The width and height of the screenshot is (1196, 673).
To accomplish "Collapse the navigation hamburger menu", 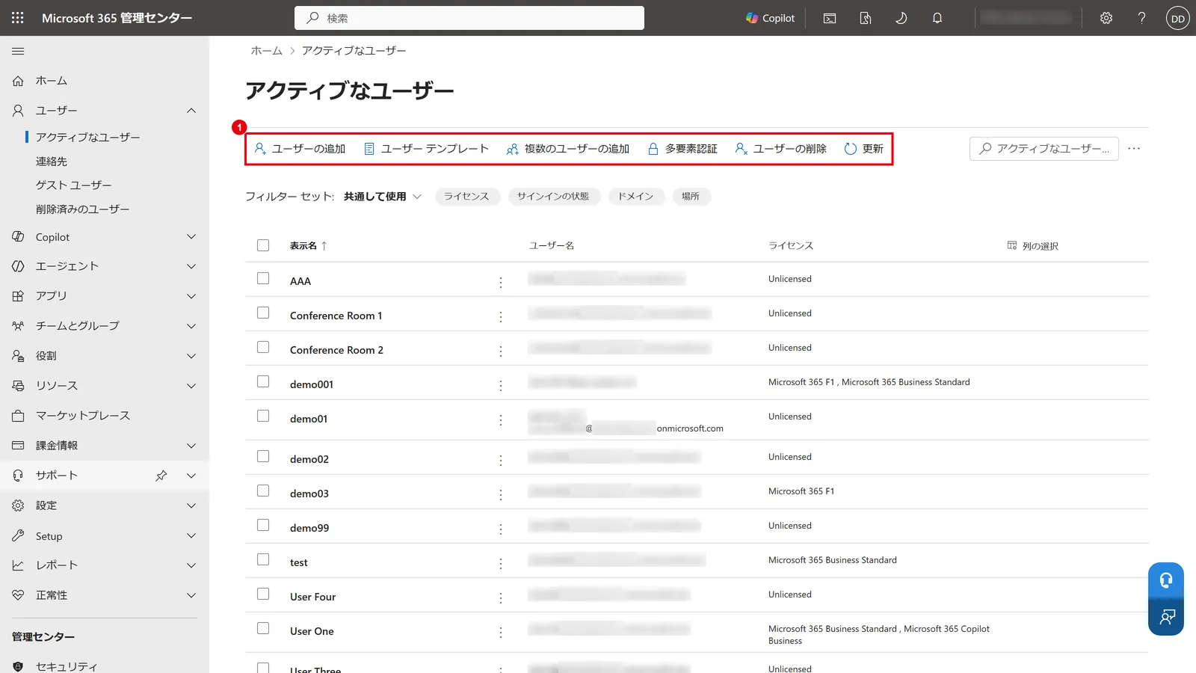I will point(18,51).
